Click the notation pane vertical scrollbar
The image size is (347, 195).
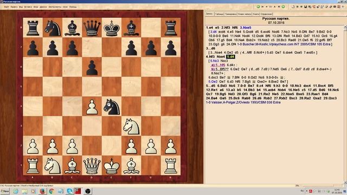345,105
